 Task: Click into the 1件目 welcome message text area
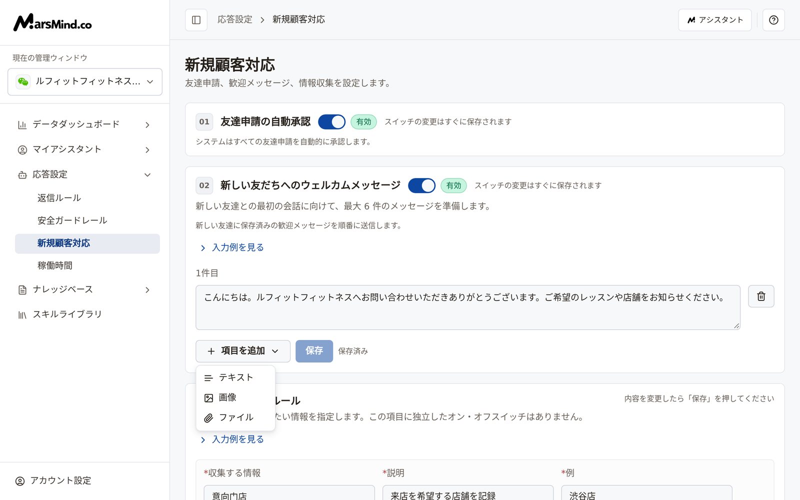pyautogui.click(x=467, y=307)
